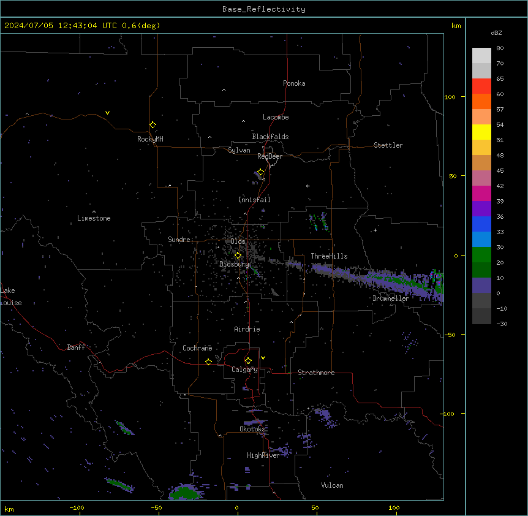Click the 100 tick label on the vertical axis
Image resolution: width=528 pixels, height=516 pixels.
click(450, 97)
